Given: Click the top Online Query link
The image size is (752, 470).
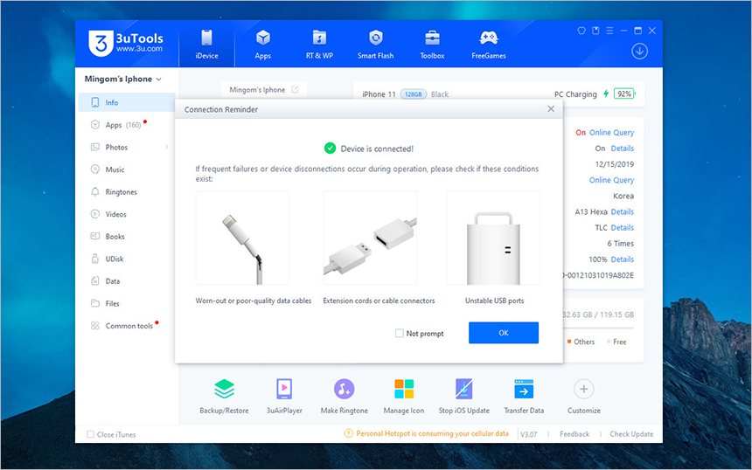Looking at the screenshot, I should click(x=611, y=132).
